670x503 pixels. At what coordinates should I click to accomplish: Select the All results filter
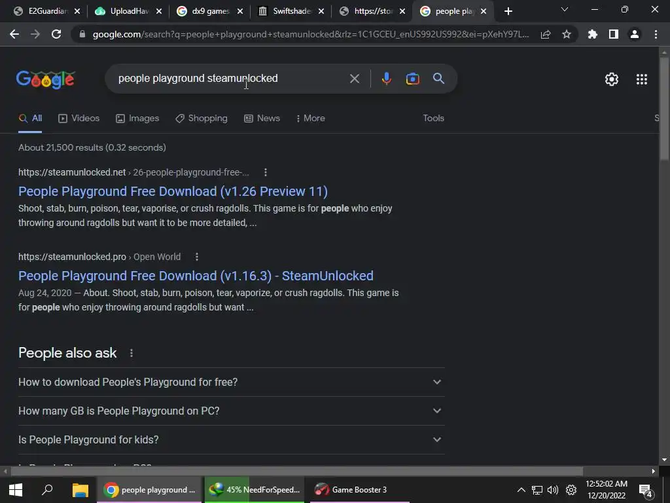(x=30, y=119)
